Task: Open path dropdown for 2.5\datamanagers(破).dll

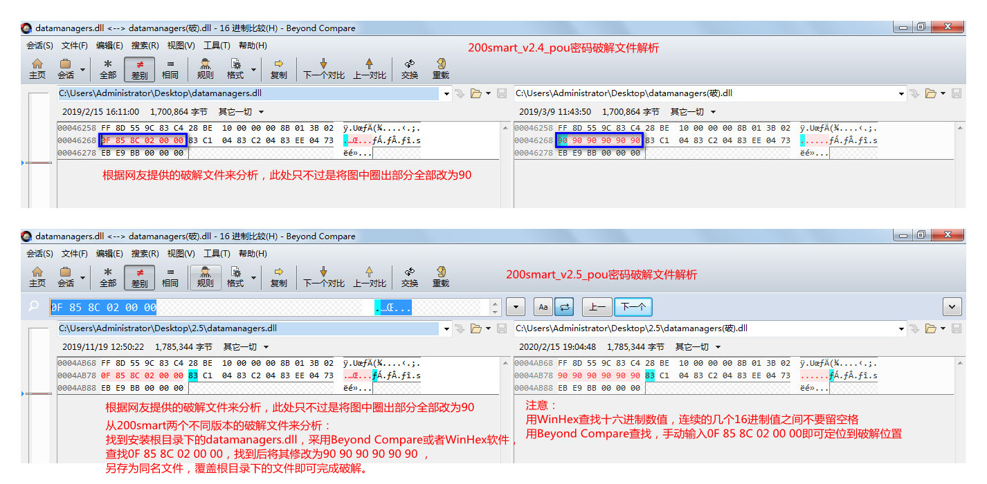Action: 901,328
